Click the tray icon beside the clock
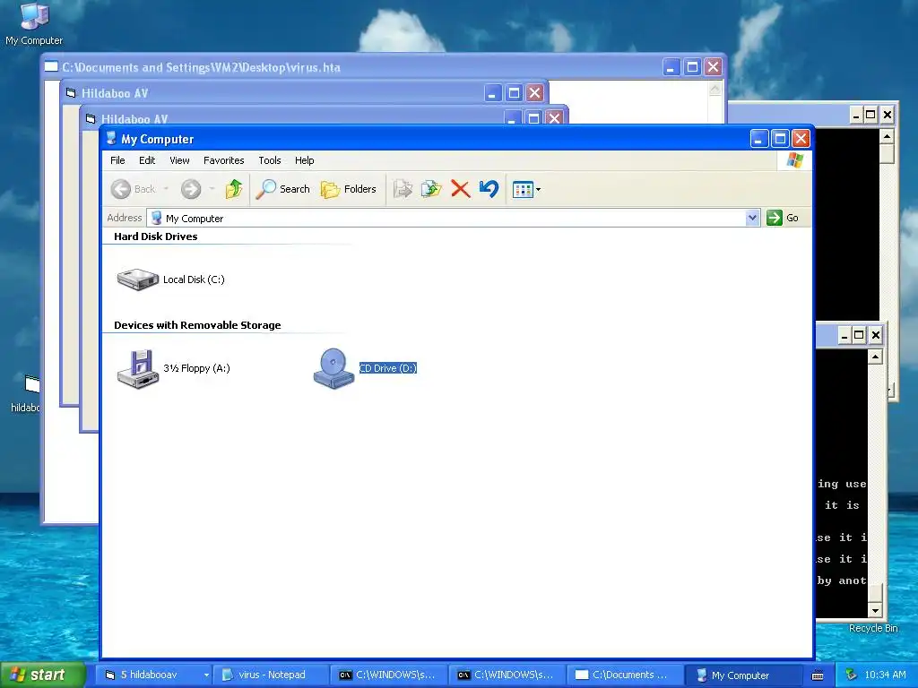 (852, 675)
